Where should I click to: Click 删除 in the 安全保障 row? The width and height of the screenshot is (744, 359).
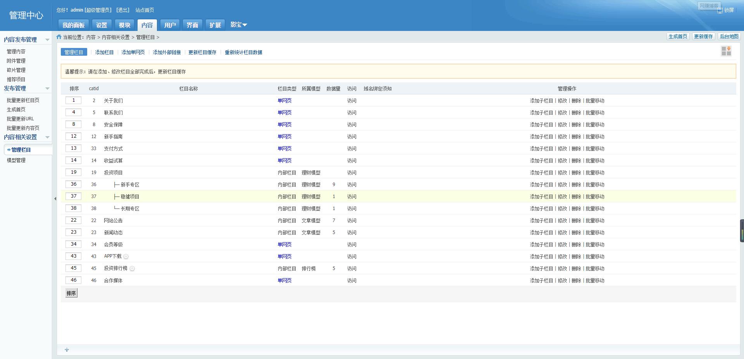tap(576, 125)
